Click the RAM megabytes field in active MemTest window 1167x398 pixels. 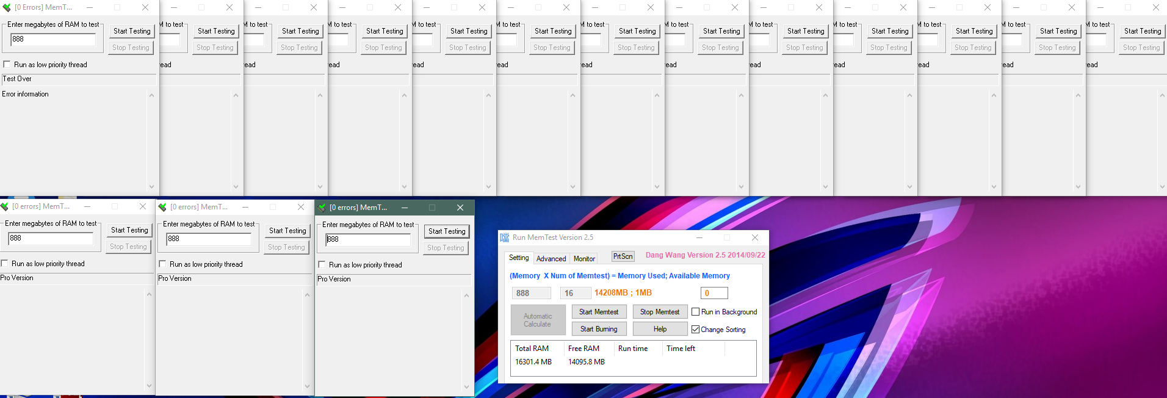pyautogui.click(x=368, y=239)
